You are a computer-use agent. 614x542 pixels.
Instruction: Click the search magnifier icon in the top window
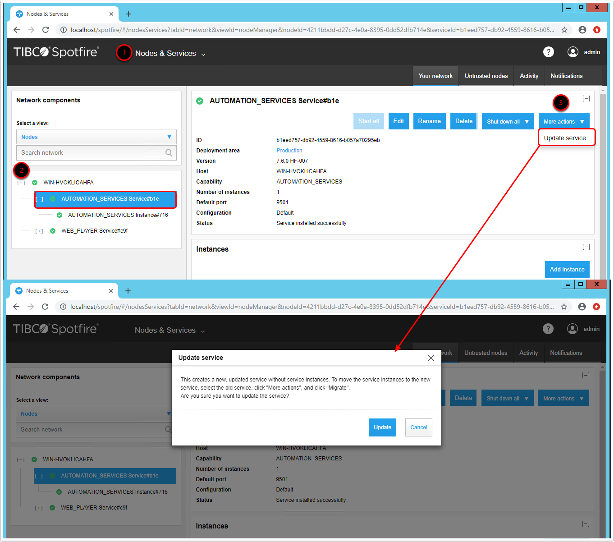click(x=169, y=153)
